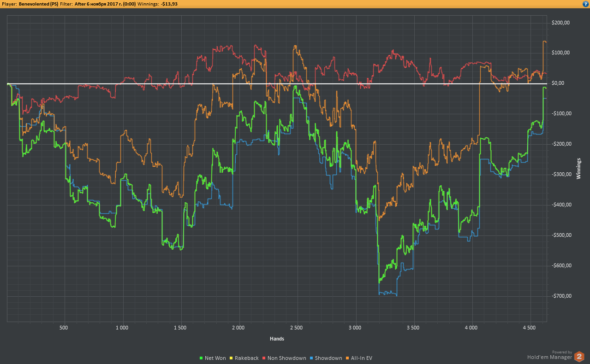The width and height of the screenshot is (590, 364).
Task: Toggle the Showdown legend series
Action: pyautogui.click(x=326, y=358)
